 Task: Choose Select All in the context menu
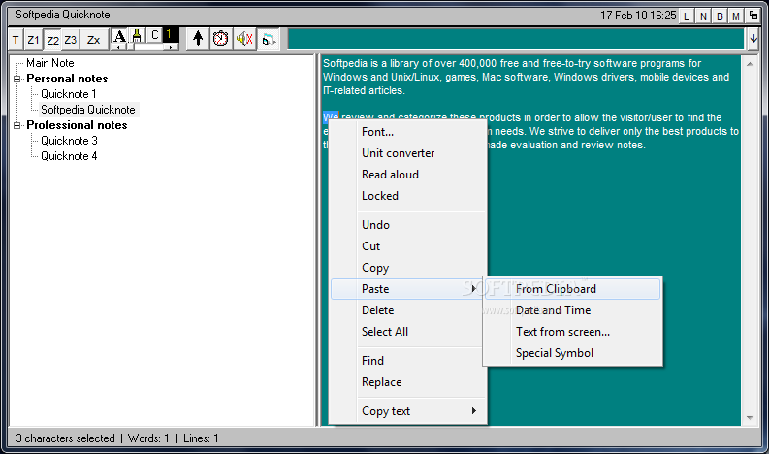coord(408,332)
